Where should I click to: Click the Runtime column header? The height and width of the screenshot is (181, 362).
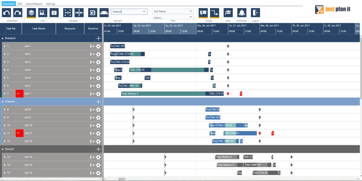point(93,28)
